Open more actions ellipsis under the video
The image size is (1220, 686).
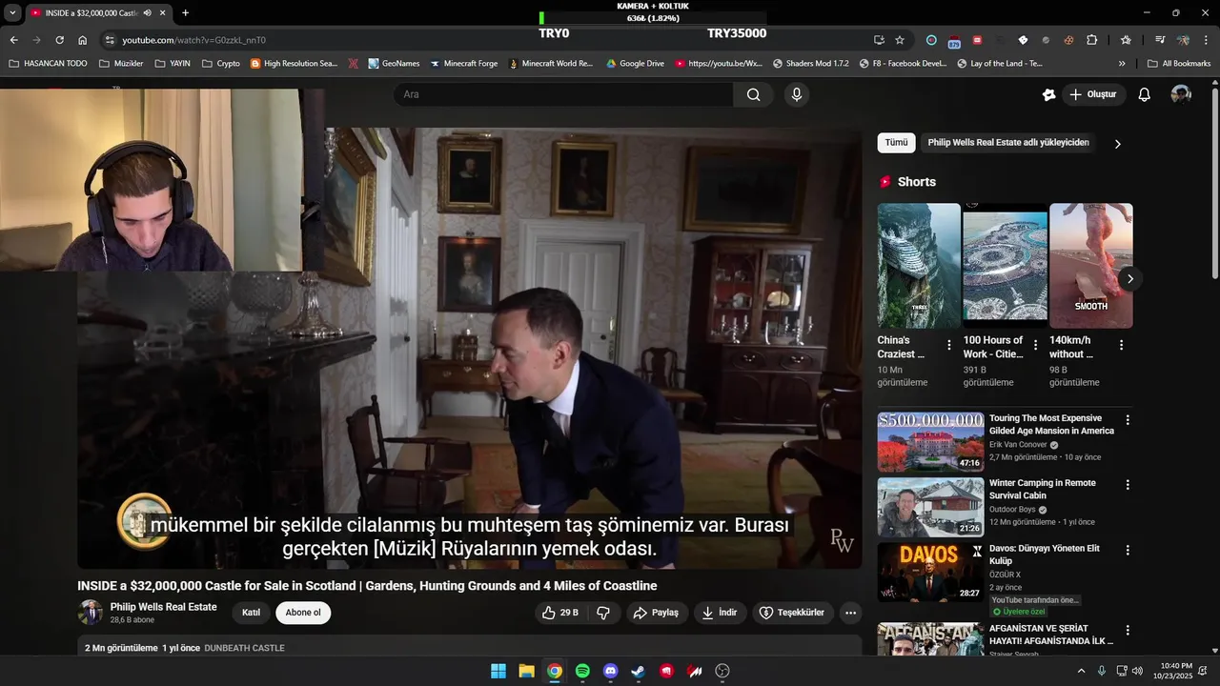click(851, 613)
